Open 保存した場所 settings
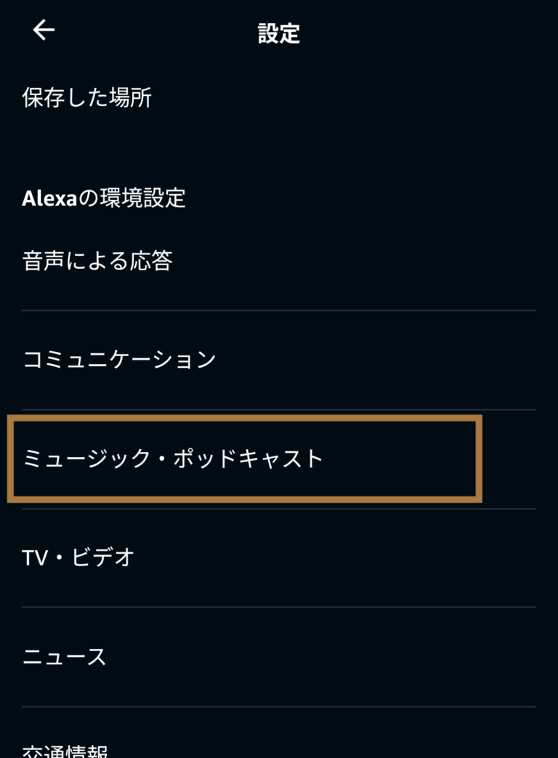The height and width of the screenshot is (758, 558). click(x=87, y=98)
